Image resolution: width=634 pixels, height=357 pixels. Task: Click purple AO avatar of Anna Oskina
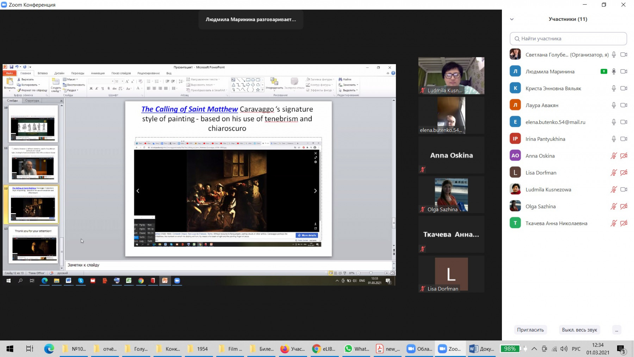pyautogui.click(x=515, y=155)
